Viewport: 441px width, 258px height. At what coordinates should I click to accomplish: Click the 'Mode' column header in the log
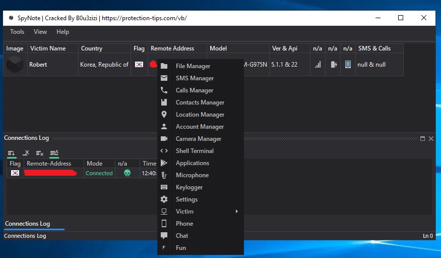(99, 164)
